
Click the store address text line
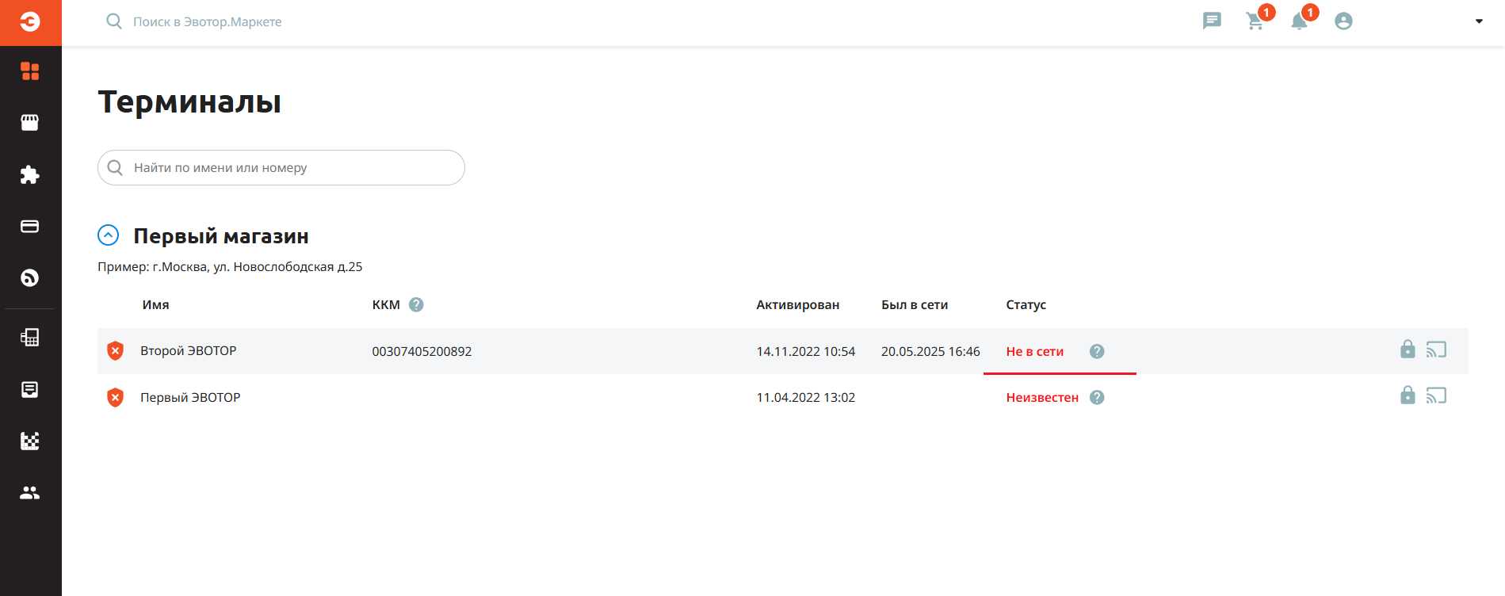tap(230, 266)
